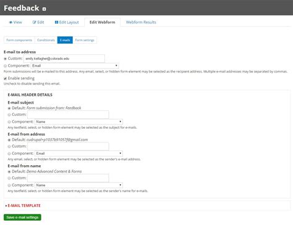The width and height of the screenshot is (293, 225).
Task: Switch to Form settings sub-tab
Action: (x=85, y=40)
